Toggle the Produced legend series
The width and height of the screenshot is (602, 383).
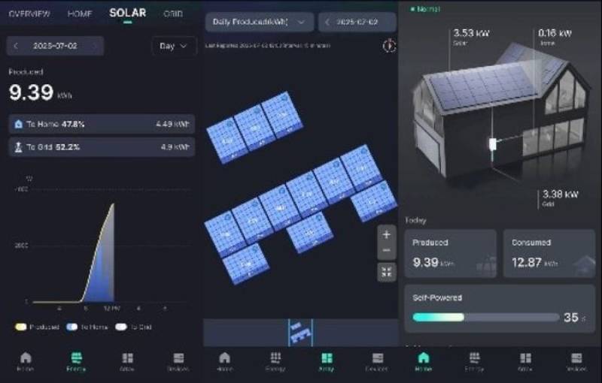coord(37,327)
